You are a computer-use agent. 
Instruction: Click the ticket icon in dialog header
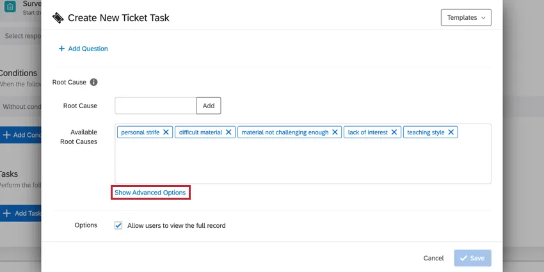pos(58,18)
